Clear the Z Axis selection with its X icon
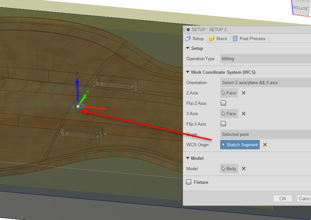The height and width of the screenshot is (220, 311). pos(243,93)
